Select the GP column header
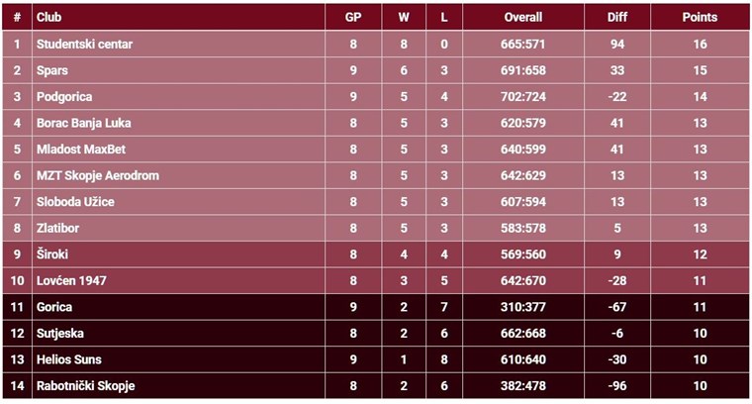 point(353,17)
